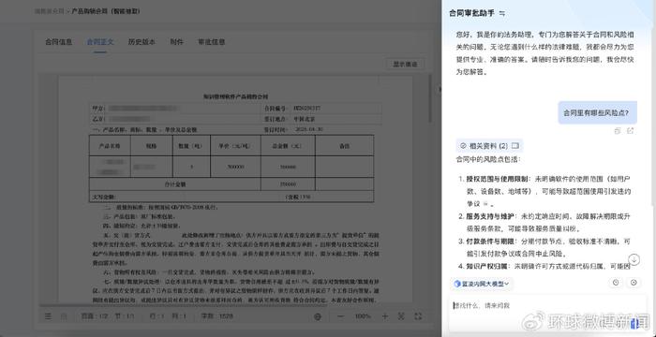This screenshot has height=337, width=656.
Task: Open the 100% zoom level selector
Action: click(x=363, y=316)
